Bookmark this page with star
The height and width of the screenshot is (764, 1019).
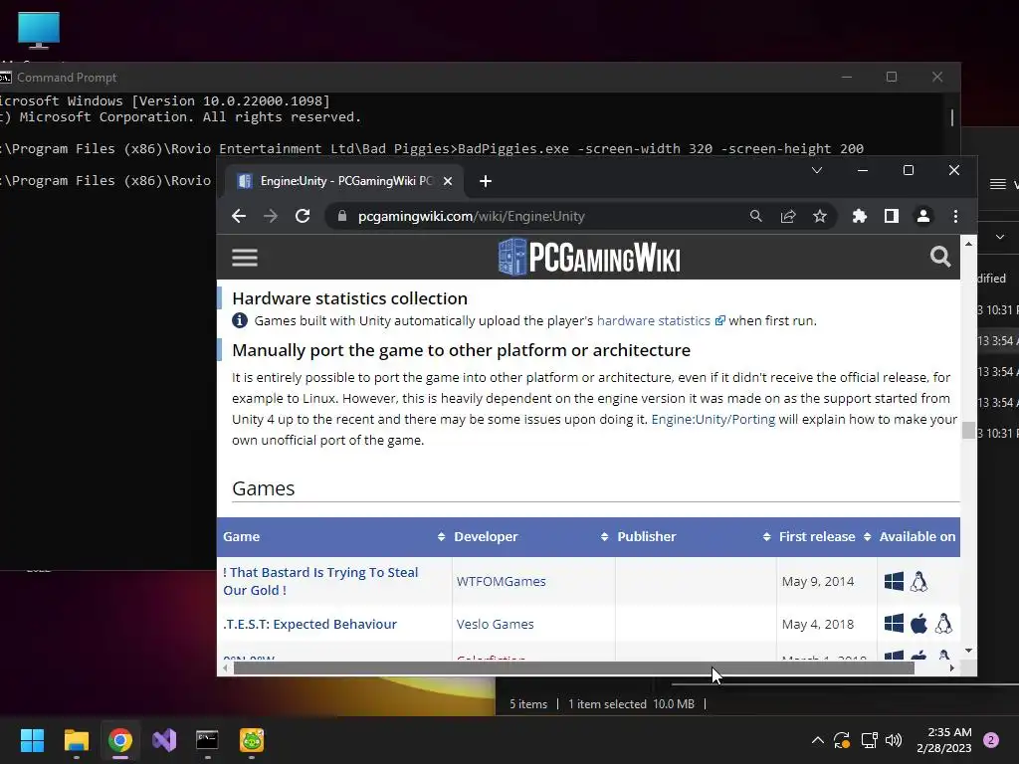(x=820, y=216)
